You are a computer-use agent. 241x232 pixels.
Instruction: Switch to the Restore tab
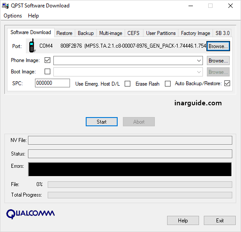point(64,33)
